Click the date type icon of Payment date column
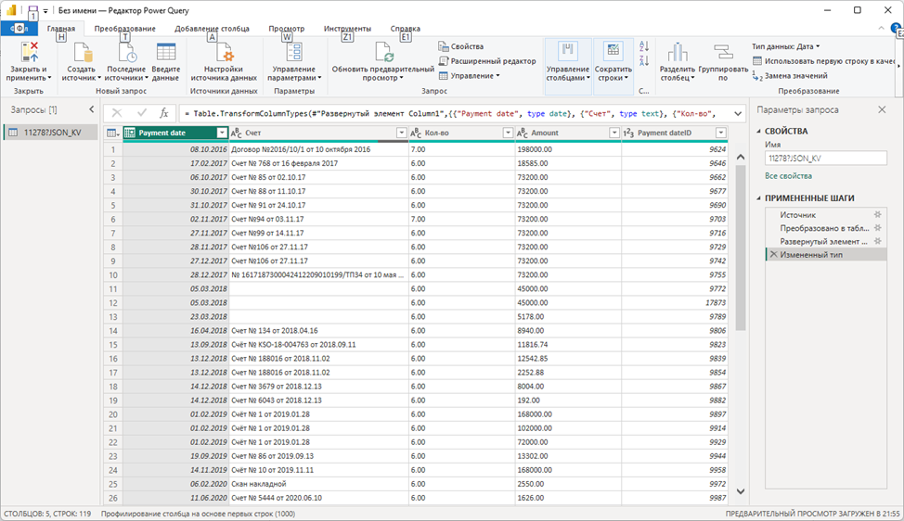This screenshot has height=521, width=904. point(130,133)
